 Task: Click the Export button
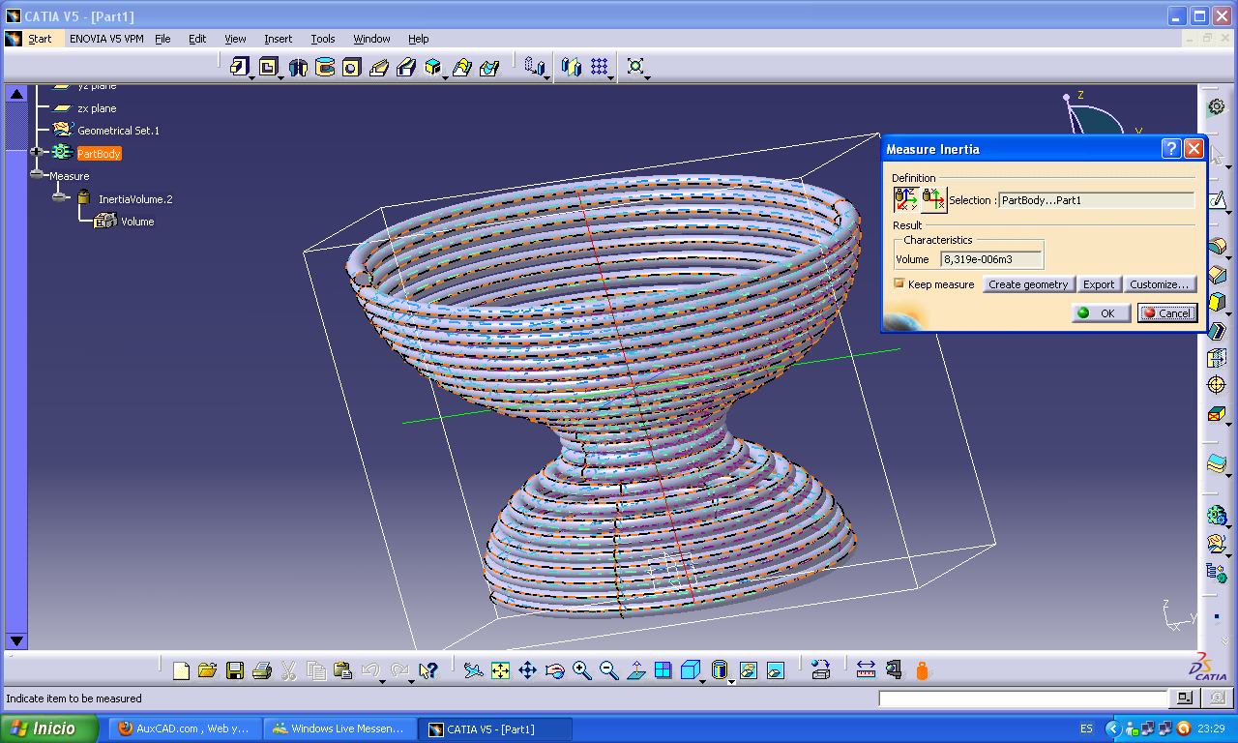point(1098,284)
